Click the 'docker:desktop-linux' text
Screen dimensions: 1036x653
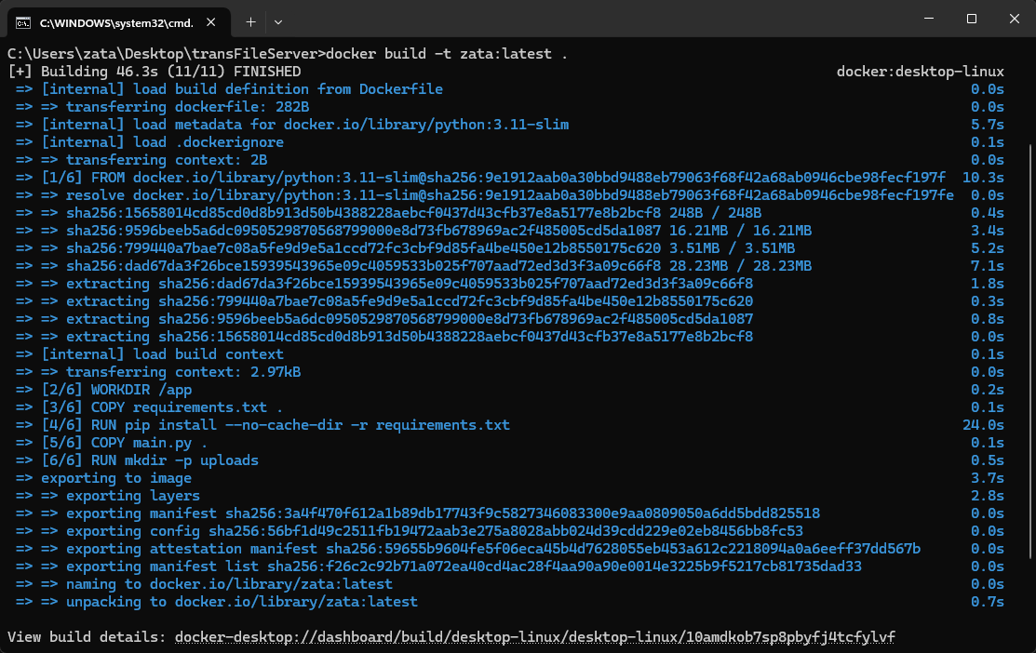920,72
